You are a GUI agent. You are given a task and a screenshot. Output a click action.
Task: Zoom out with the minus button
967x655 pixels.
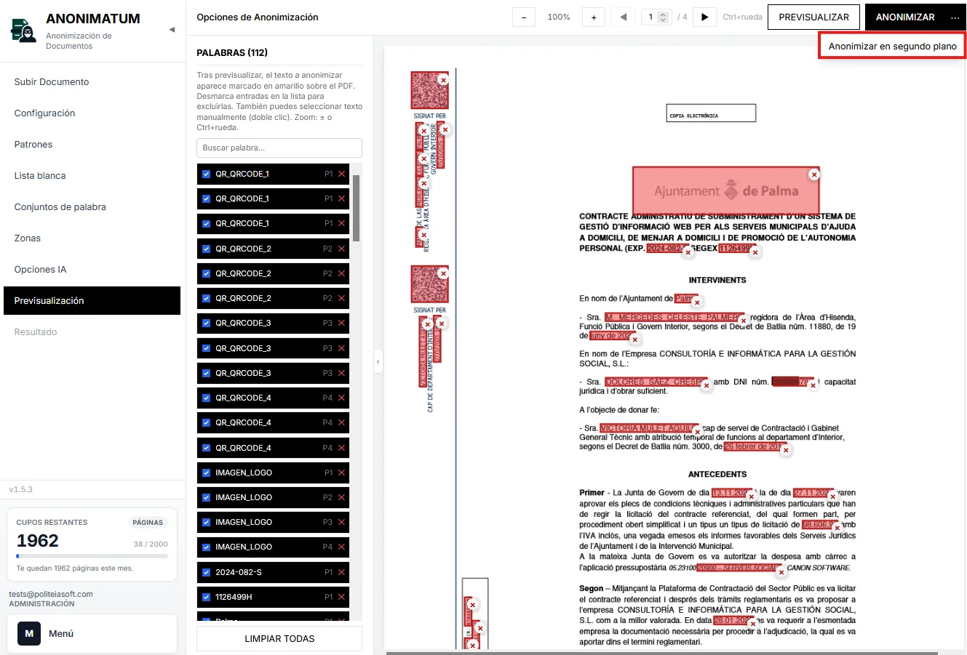click(524, 17)
